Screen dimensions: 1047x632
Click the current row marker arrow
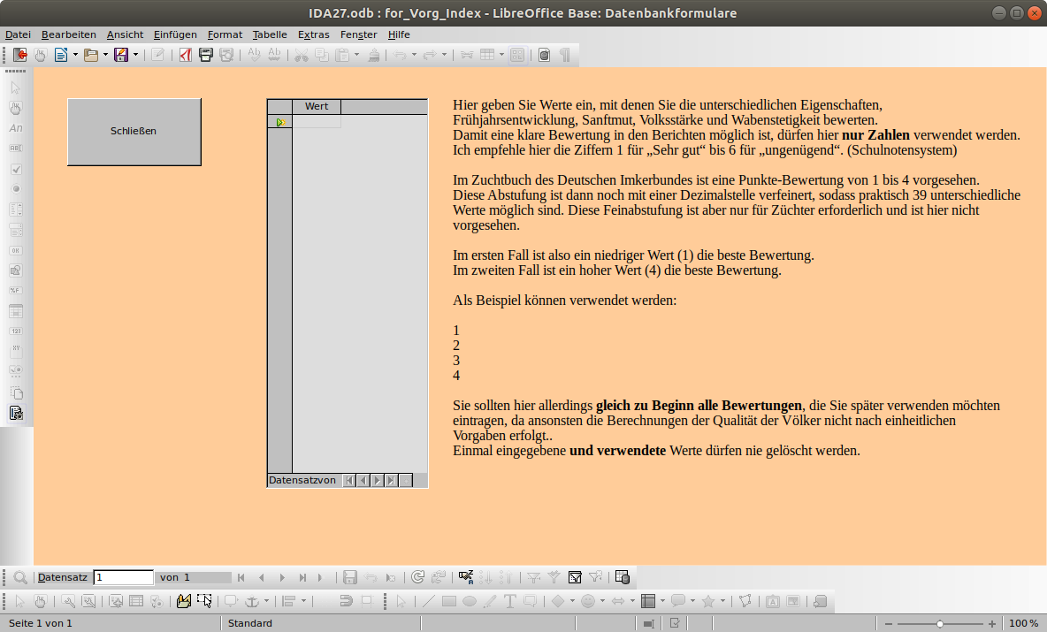280,122
